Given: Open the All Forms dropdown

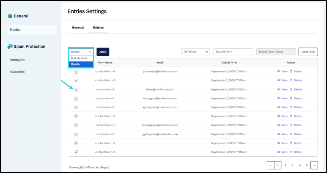Looking at the screenshot, I should pos(195,52).
